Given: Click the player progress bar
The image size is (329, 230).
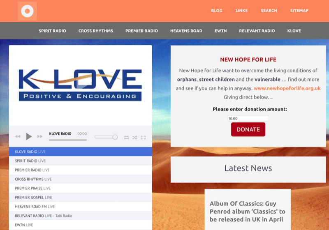Looking at the screenshot, I should pos(68,140).
